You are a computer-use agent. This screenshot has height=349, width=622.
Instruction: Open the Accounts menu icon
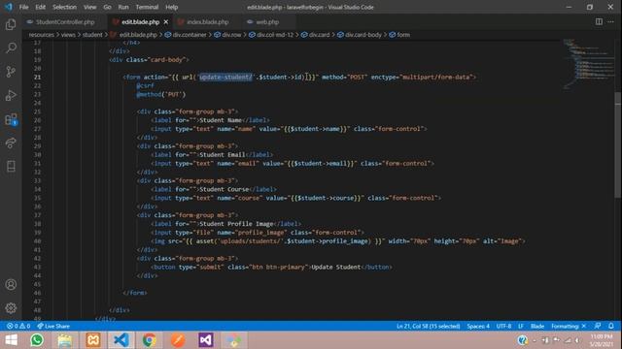click(11, 284)
